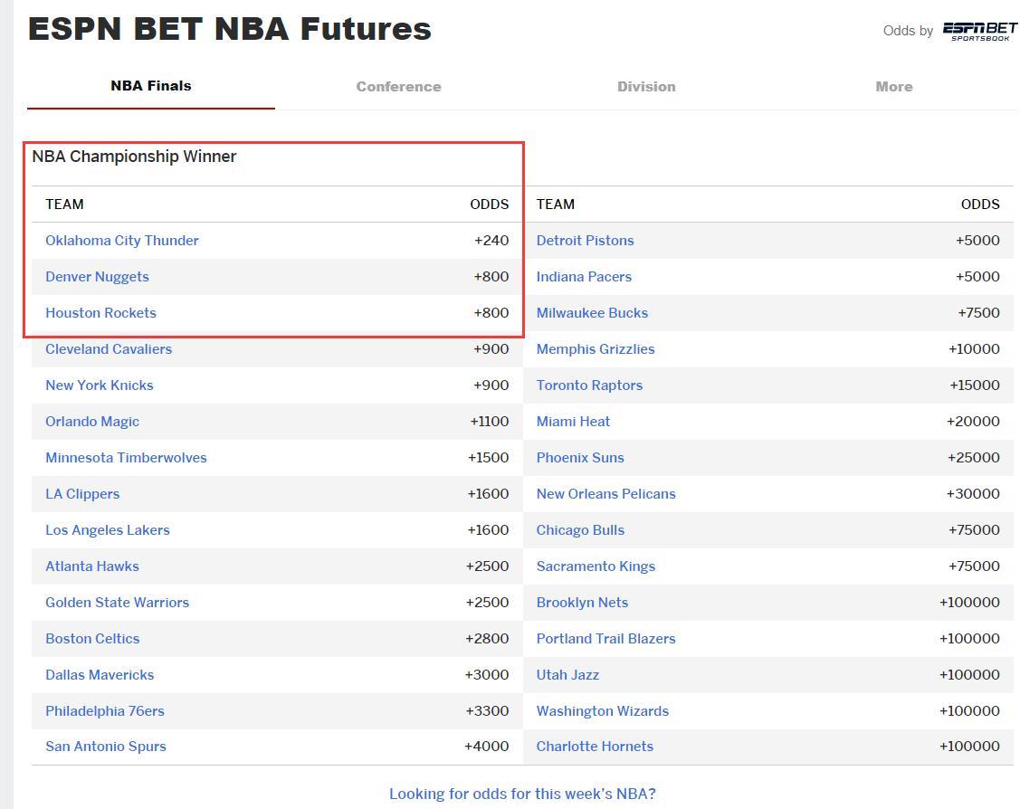Open the Oklahoma City Thunder team link
The image size is (1020, 809).
pyautogui.click(x=122, y=241)
